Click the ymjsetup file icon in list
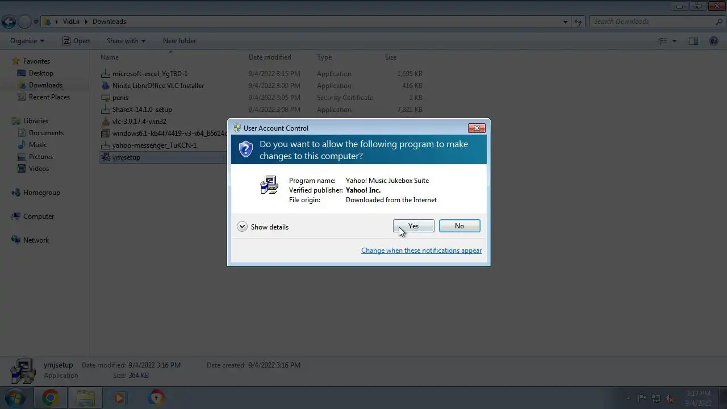 (x=105, y=157)
